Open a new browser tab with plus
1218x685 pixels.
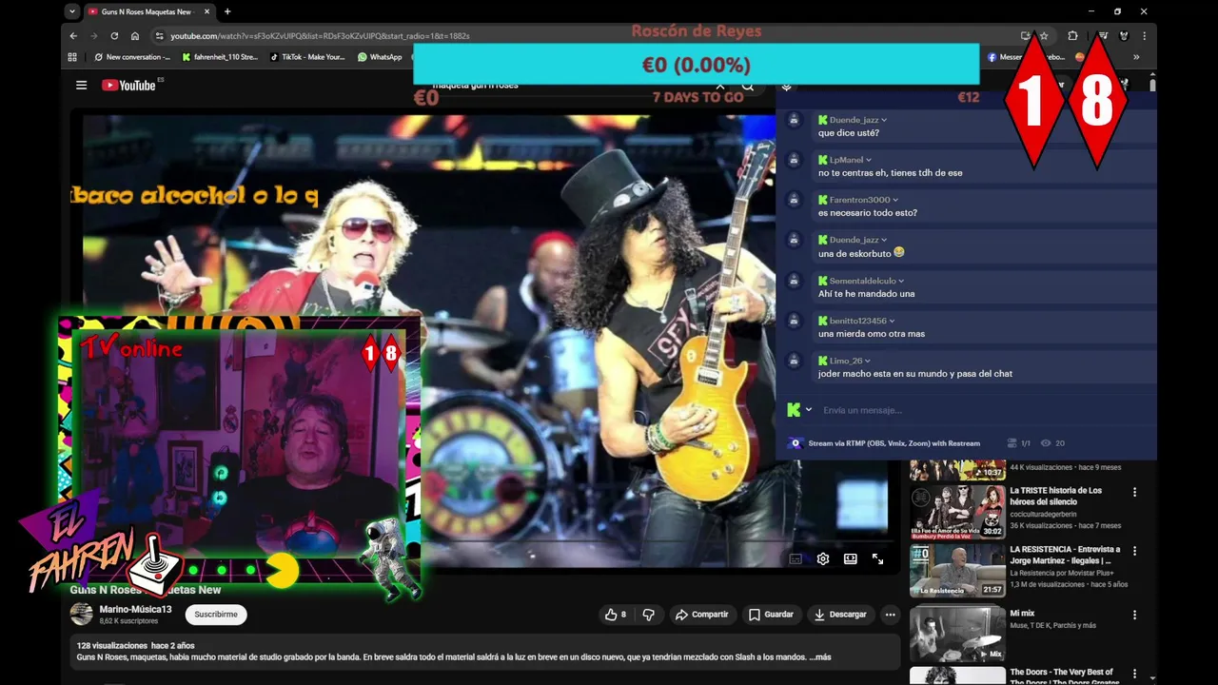(x=227, y=11)
